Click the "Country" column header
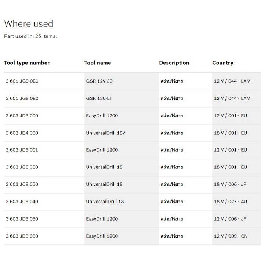The height and width of the screenshot is (261, 261). point(223,63)
